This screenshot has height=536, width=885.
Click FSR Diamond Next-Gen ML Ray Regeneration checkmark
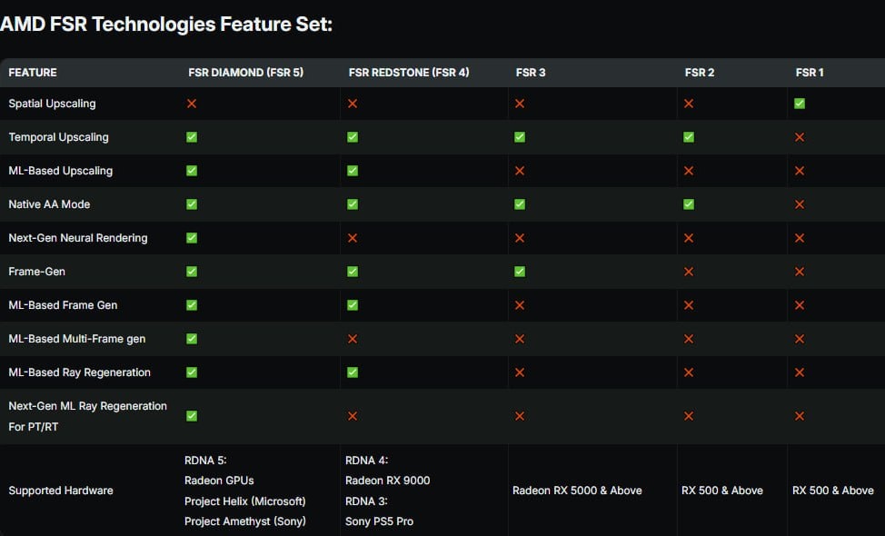192,416
